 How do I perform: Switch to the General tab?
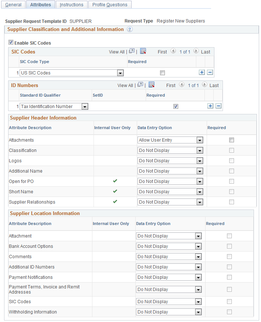(x=13, y=4)
